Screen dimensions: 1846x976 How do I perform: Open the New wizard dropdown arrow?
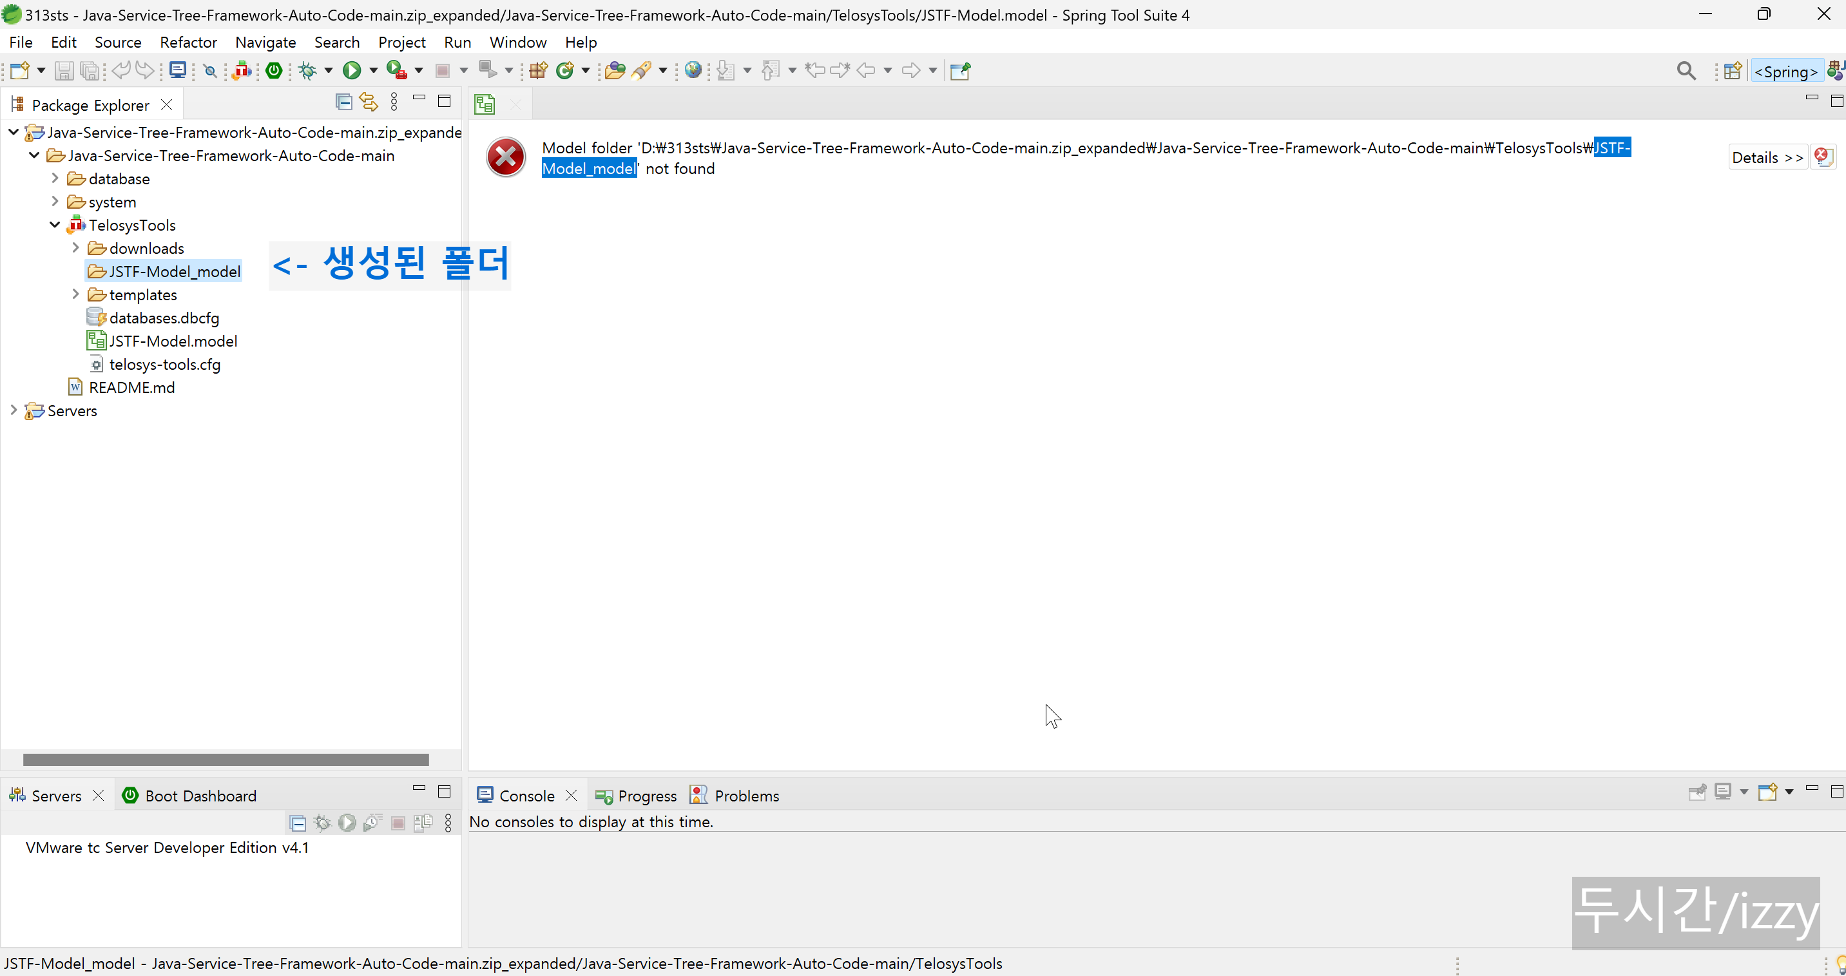[x=41, y=70]
